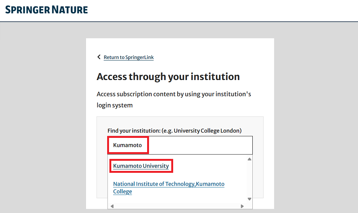This screenshot has width=358, height=213.
Task: Click the back chevron beside Return to SpringerLink
Action: point(99,57)
